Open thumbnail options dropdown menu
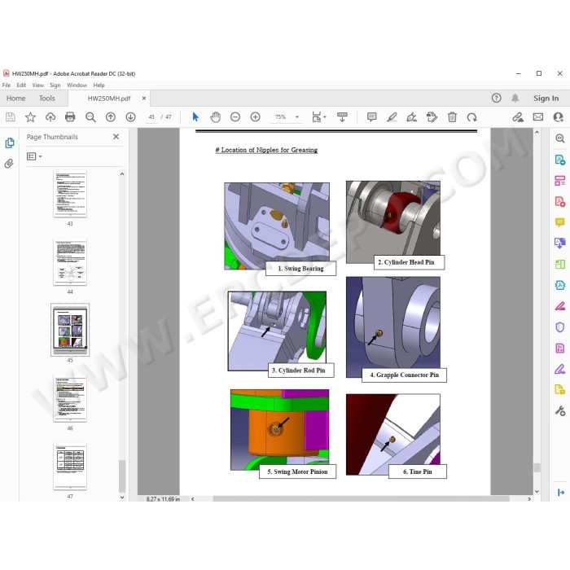Image resolution: width=570 pixels, height=570 pixels. tap(34, 156)
